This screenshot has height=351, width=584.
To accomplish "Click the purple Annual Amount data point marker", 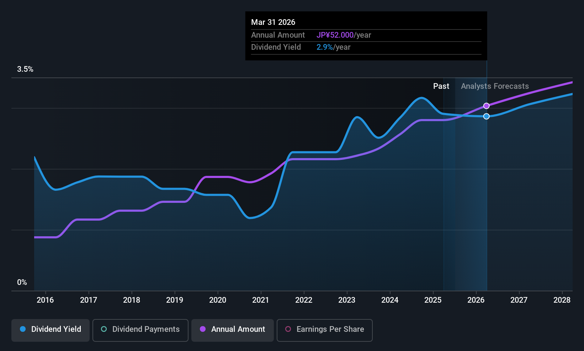I will click(486, 106).
